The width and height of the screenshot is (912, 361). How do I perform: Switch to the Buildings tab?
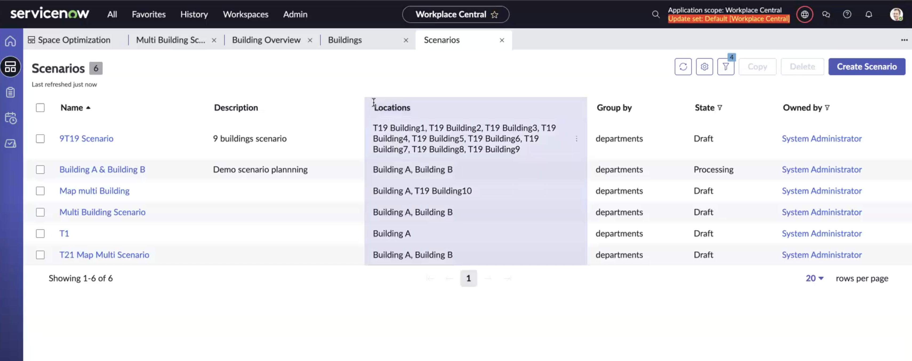point(344,40)
